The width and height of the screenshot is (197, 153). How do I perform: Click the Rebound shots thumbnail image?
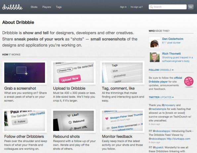74,121
